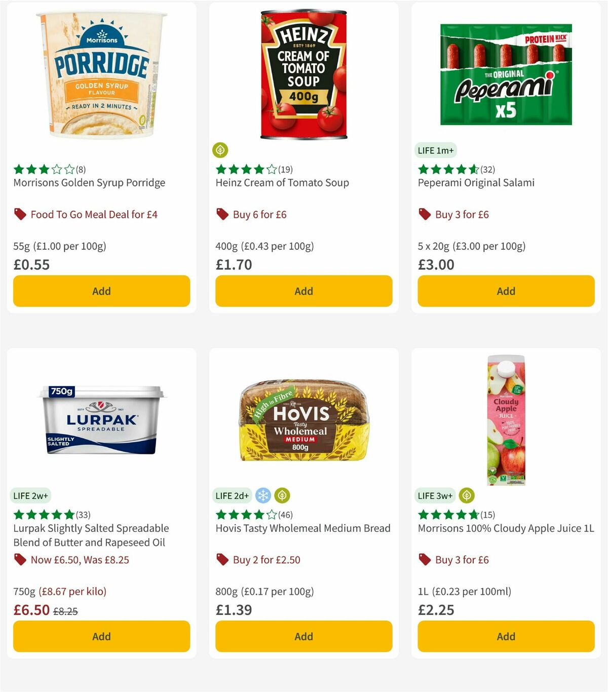Click the snowflake freezable icon on Hovis bread
The width and height of the screenshot is (608, 692).
coord(263,495)
